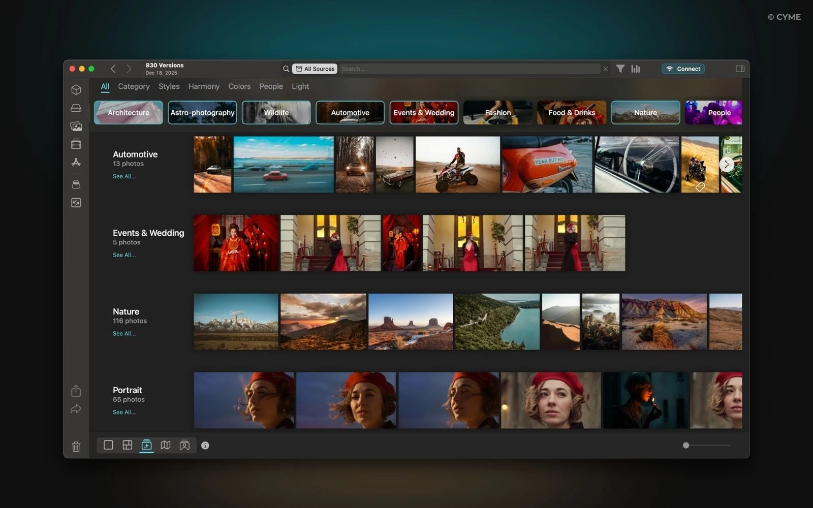The height and width of the screenshot is (508, 813).
Task: Show statistics with the bar chart icon
Action: (x=636, y=69)
